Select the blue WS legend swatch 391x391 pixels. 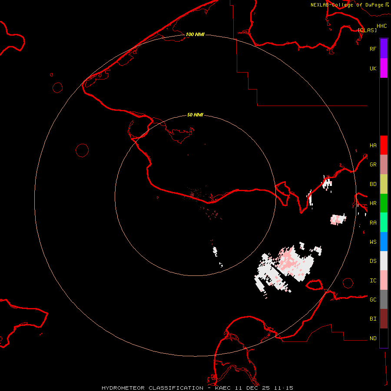click(384, 242)
